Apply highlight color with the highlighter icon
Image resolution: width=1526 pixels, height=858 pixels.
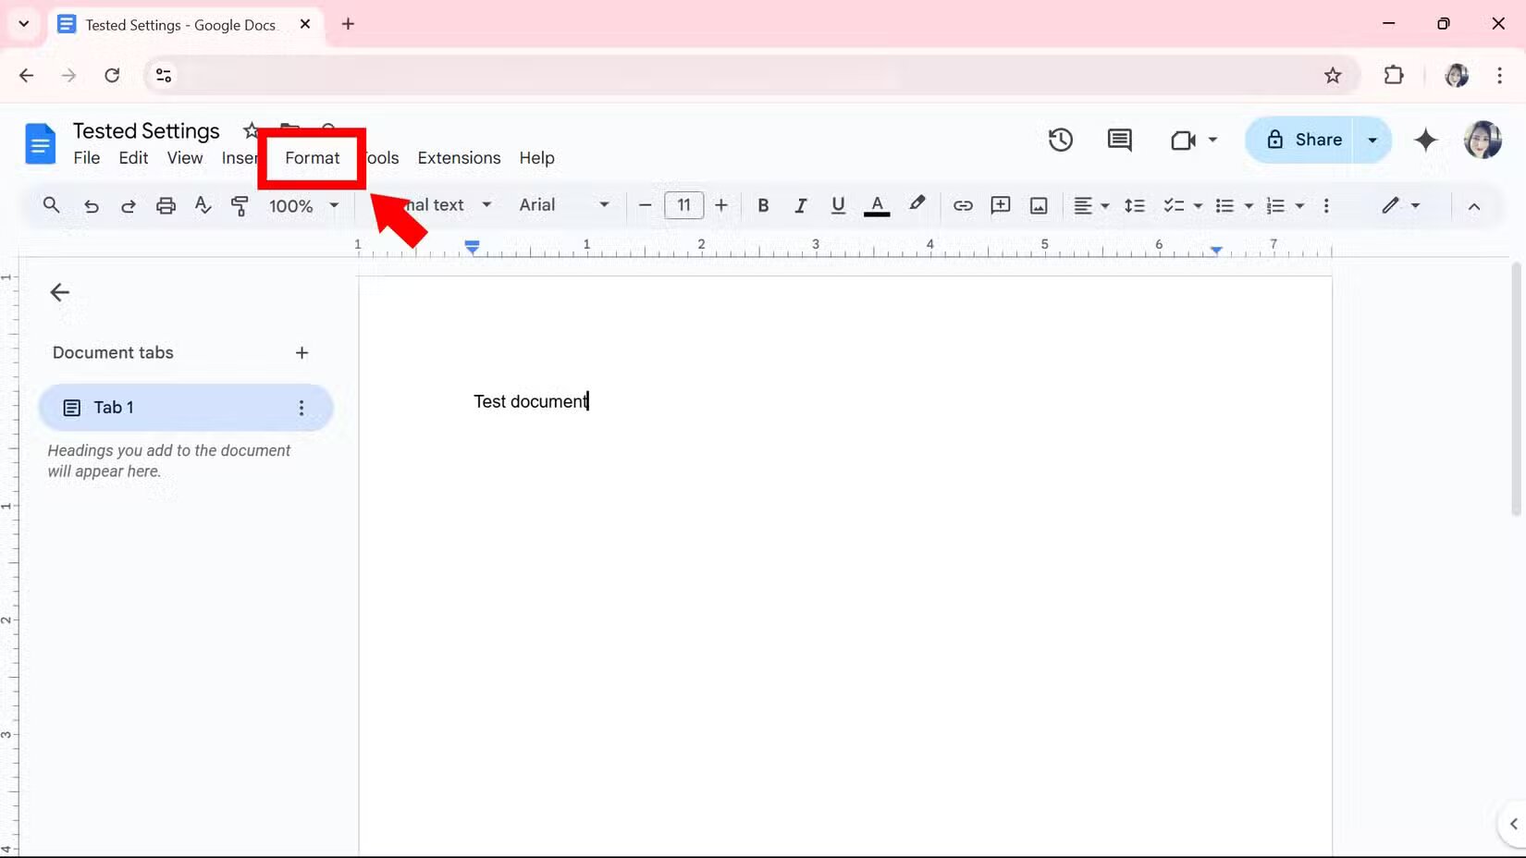[x=916, y=205]
